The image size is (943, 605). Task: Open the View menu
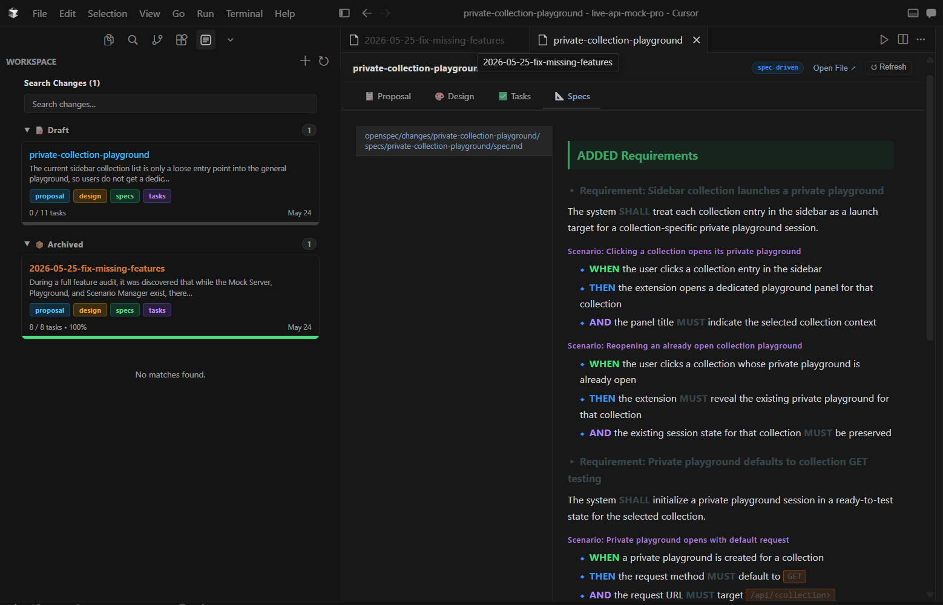click(x=149, y=13)
